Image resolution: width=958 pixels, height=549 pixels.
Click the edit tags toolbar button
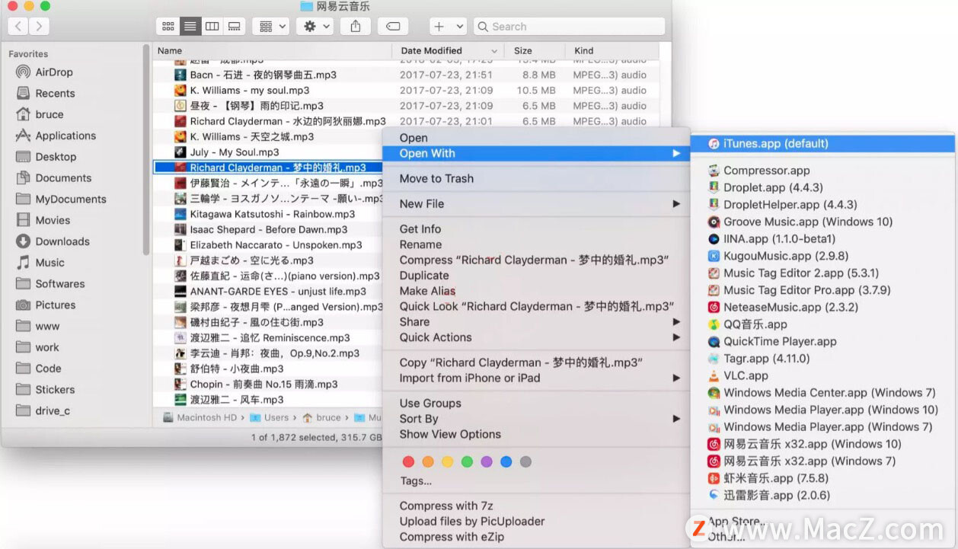[393, 26]
